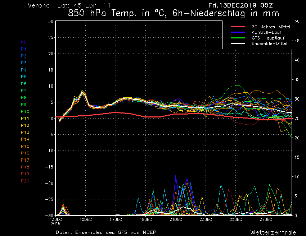Click the 35 precipitation axis label
The width and height of the screenshot is (306, 236).
(297, 80)
